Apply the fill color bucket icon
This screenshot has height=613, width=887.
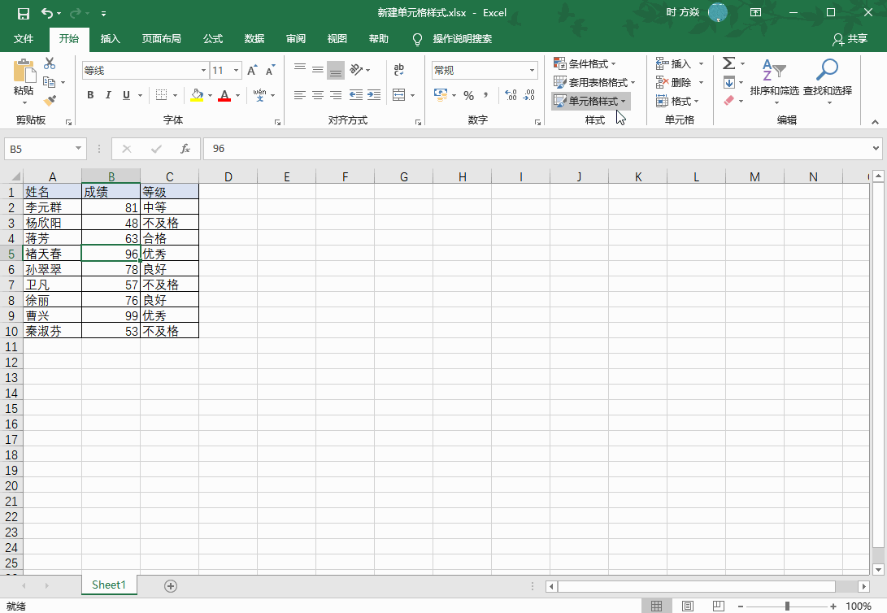pos(197,95)
